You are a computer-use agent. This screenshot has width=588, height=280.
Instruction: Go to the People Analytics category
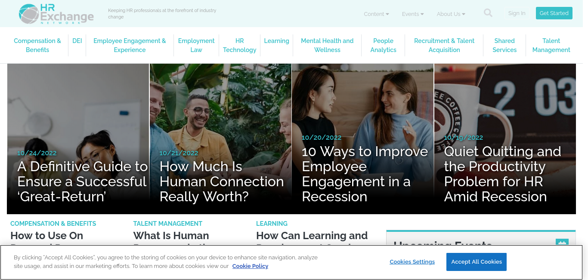point(383,45)
